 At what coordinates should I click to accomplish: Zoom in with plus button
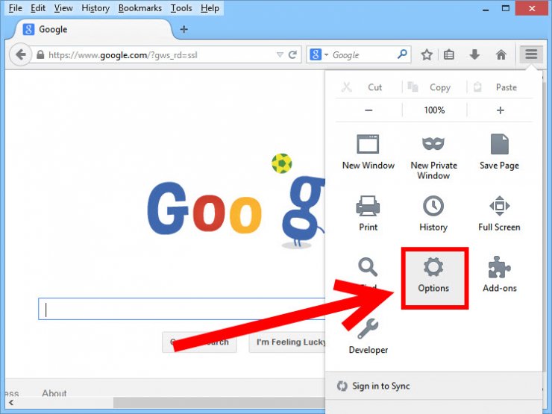tap(500, 110)
